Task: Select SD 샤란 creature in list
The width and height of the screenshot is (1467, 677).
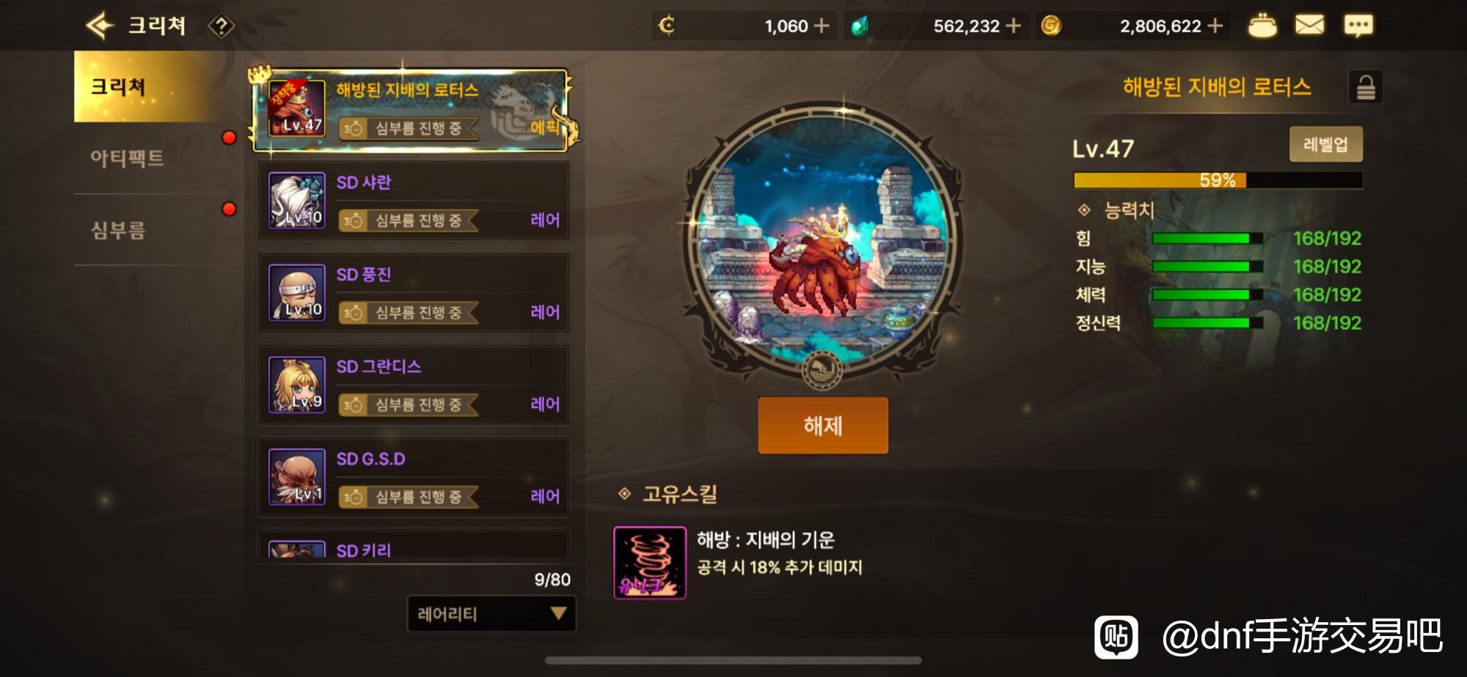Action: pyautogui.click(x=414, y=201)
